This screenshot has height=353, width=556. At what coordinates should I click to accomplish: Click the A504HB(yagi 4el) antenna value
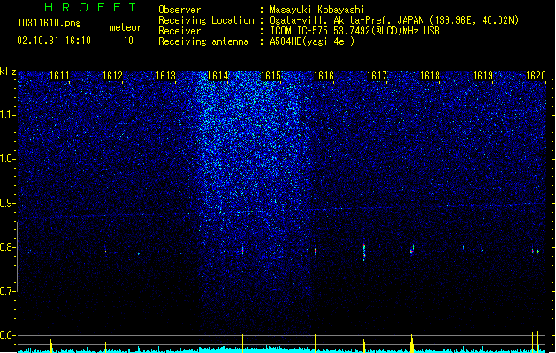point(312,41)
